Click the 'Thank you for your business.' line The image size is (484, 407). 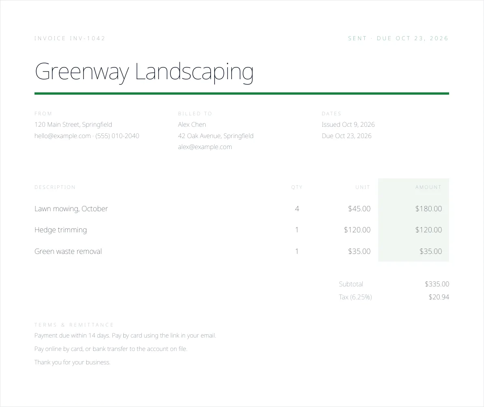click(72, 362)
